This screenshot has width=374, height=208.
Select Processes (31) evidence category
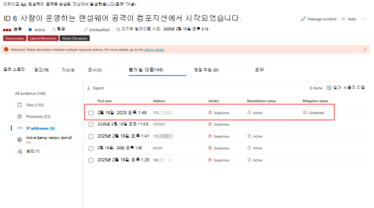click(x=38, y=117)
